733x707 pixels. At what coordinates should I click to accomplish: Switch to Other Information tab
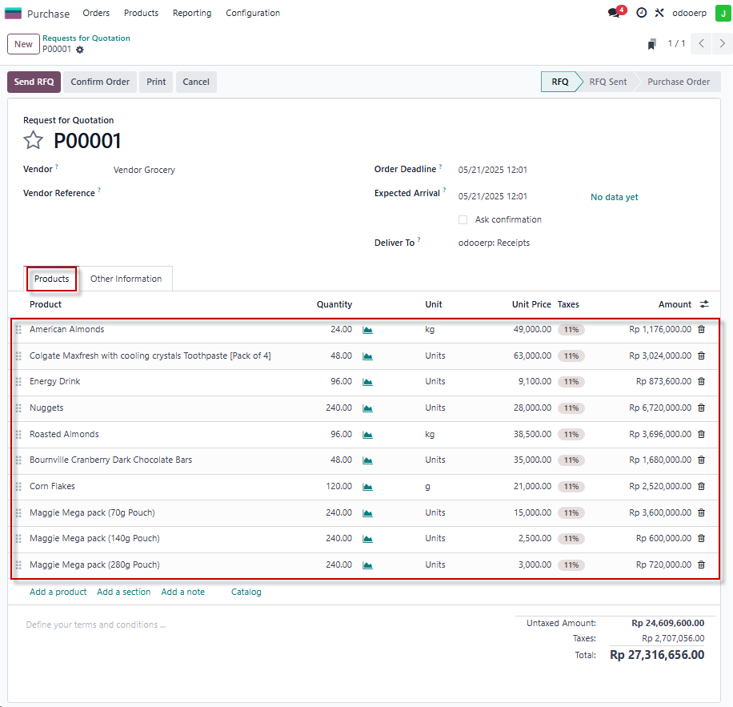pos(126,279)
